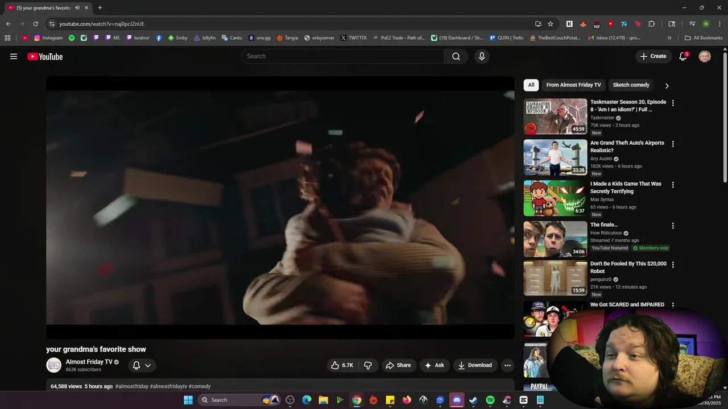728x409 pixels.
Task: Open options menu for The finale video
Action: click(x=673, y=226)
